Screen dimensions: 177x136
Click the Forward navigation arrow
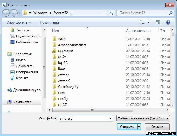[14, 13]
